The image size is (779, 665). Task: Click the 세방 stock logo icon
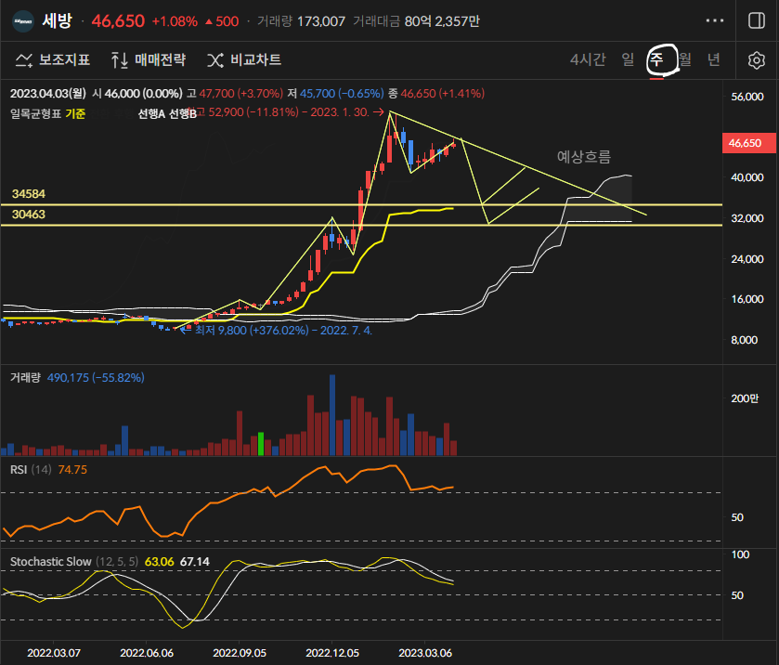(x=22, y=21)
